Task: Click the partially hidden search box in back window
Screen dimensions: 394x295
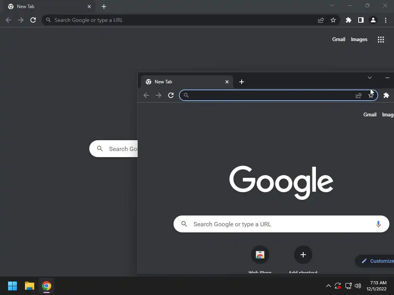Action: (x=114, y=149)
